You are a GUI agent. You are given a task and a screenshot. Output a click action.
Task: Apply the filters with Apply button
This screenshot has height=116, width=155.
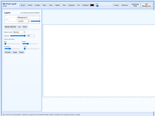click(15, 52)
